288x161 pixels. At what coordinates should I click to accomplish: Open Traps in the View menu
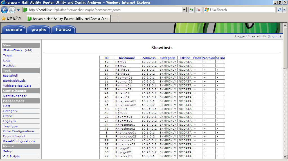(x=7, y=55)
